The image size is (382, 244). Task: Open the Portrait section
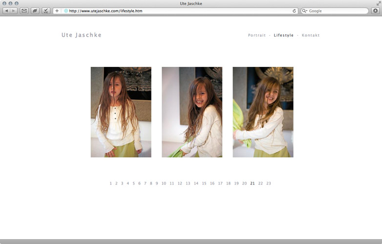(257, 35)
